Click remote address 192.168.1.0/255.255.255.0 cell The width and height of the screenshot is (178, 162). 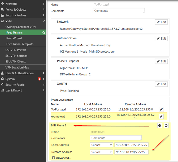point(136,109)
